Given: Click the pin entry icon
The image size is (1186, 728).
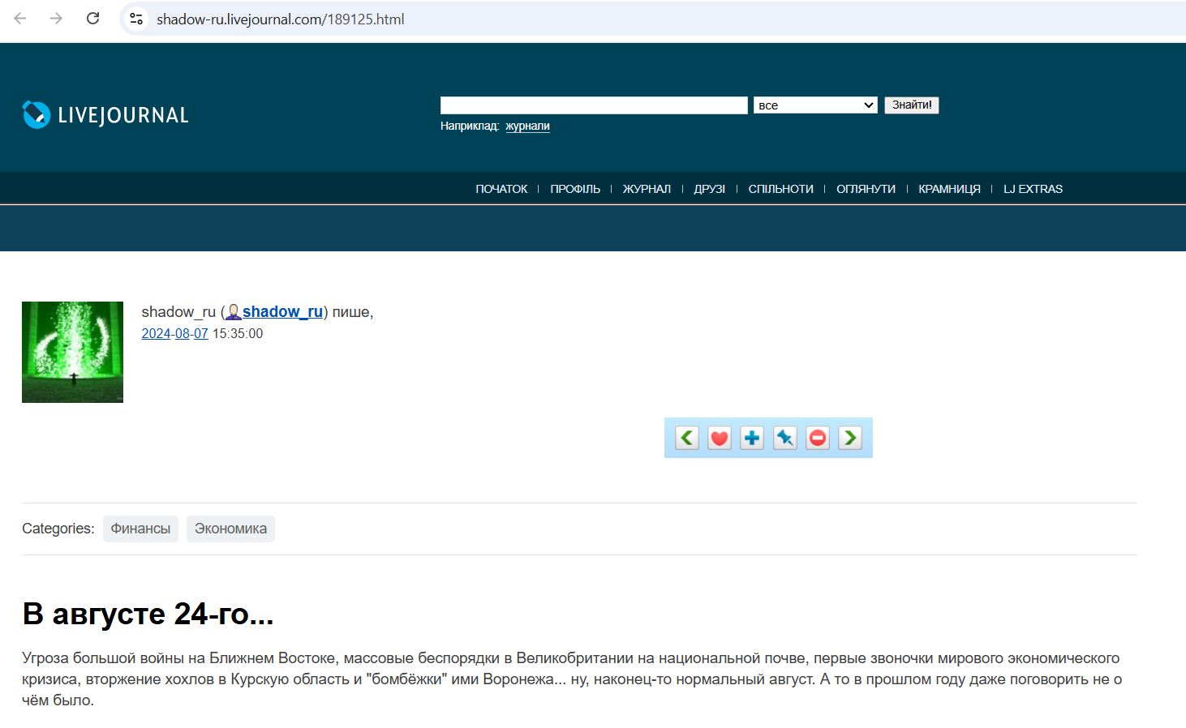Looking at the screenshot, I should tap(784, 438).
